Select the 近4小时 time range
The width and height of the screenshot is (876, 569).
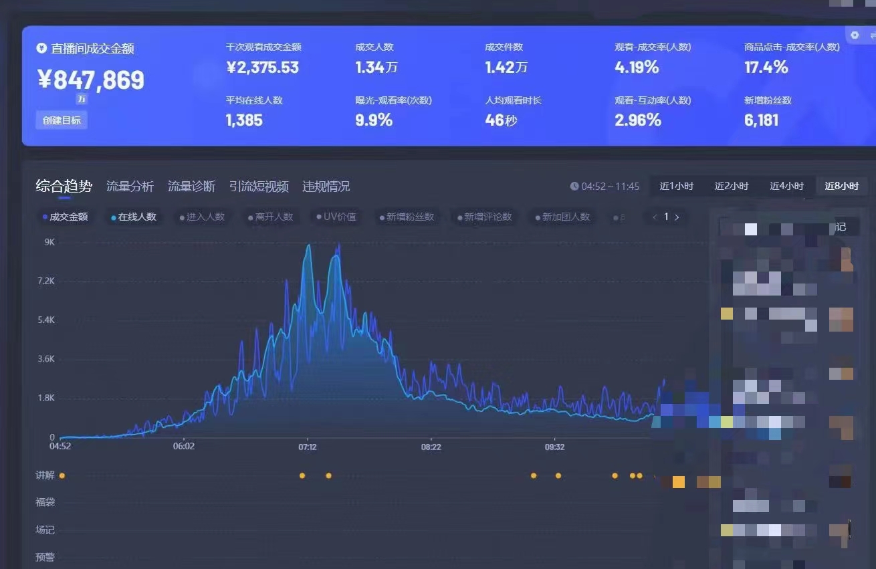pos(786,186)
